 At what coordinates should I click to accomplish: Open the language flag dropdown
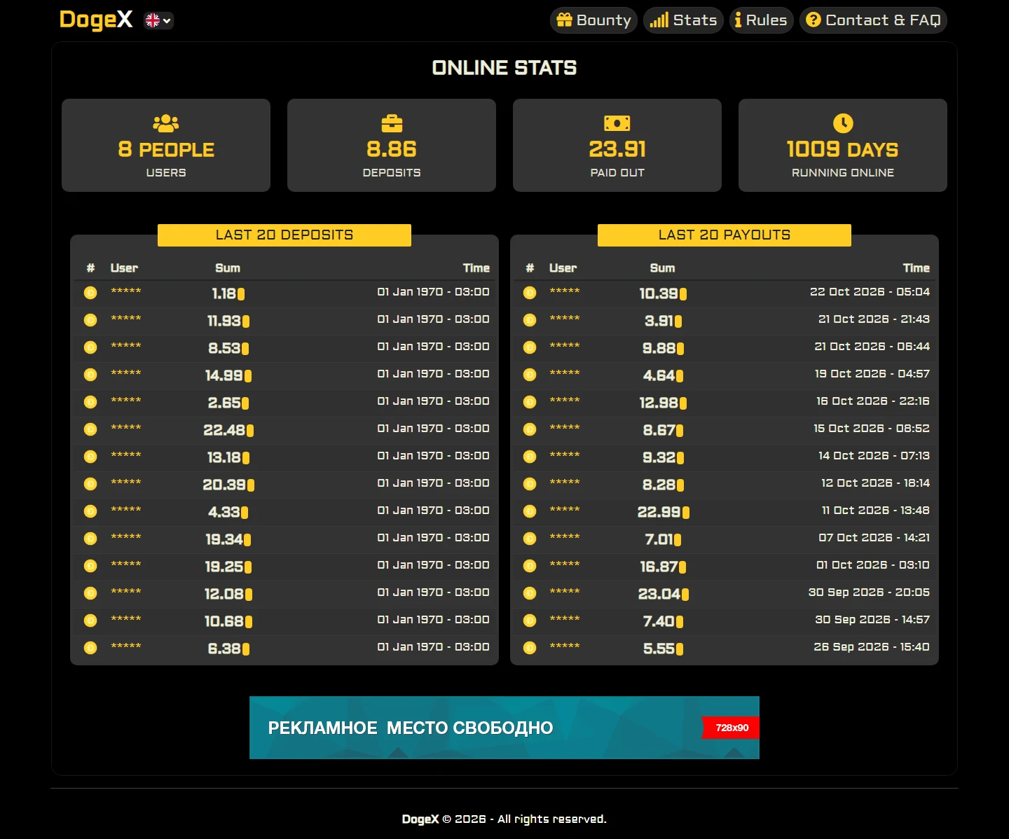tap(158, 20)
